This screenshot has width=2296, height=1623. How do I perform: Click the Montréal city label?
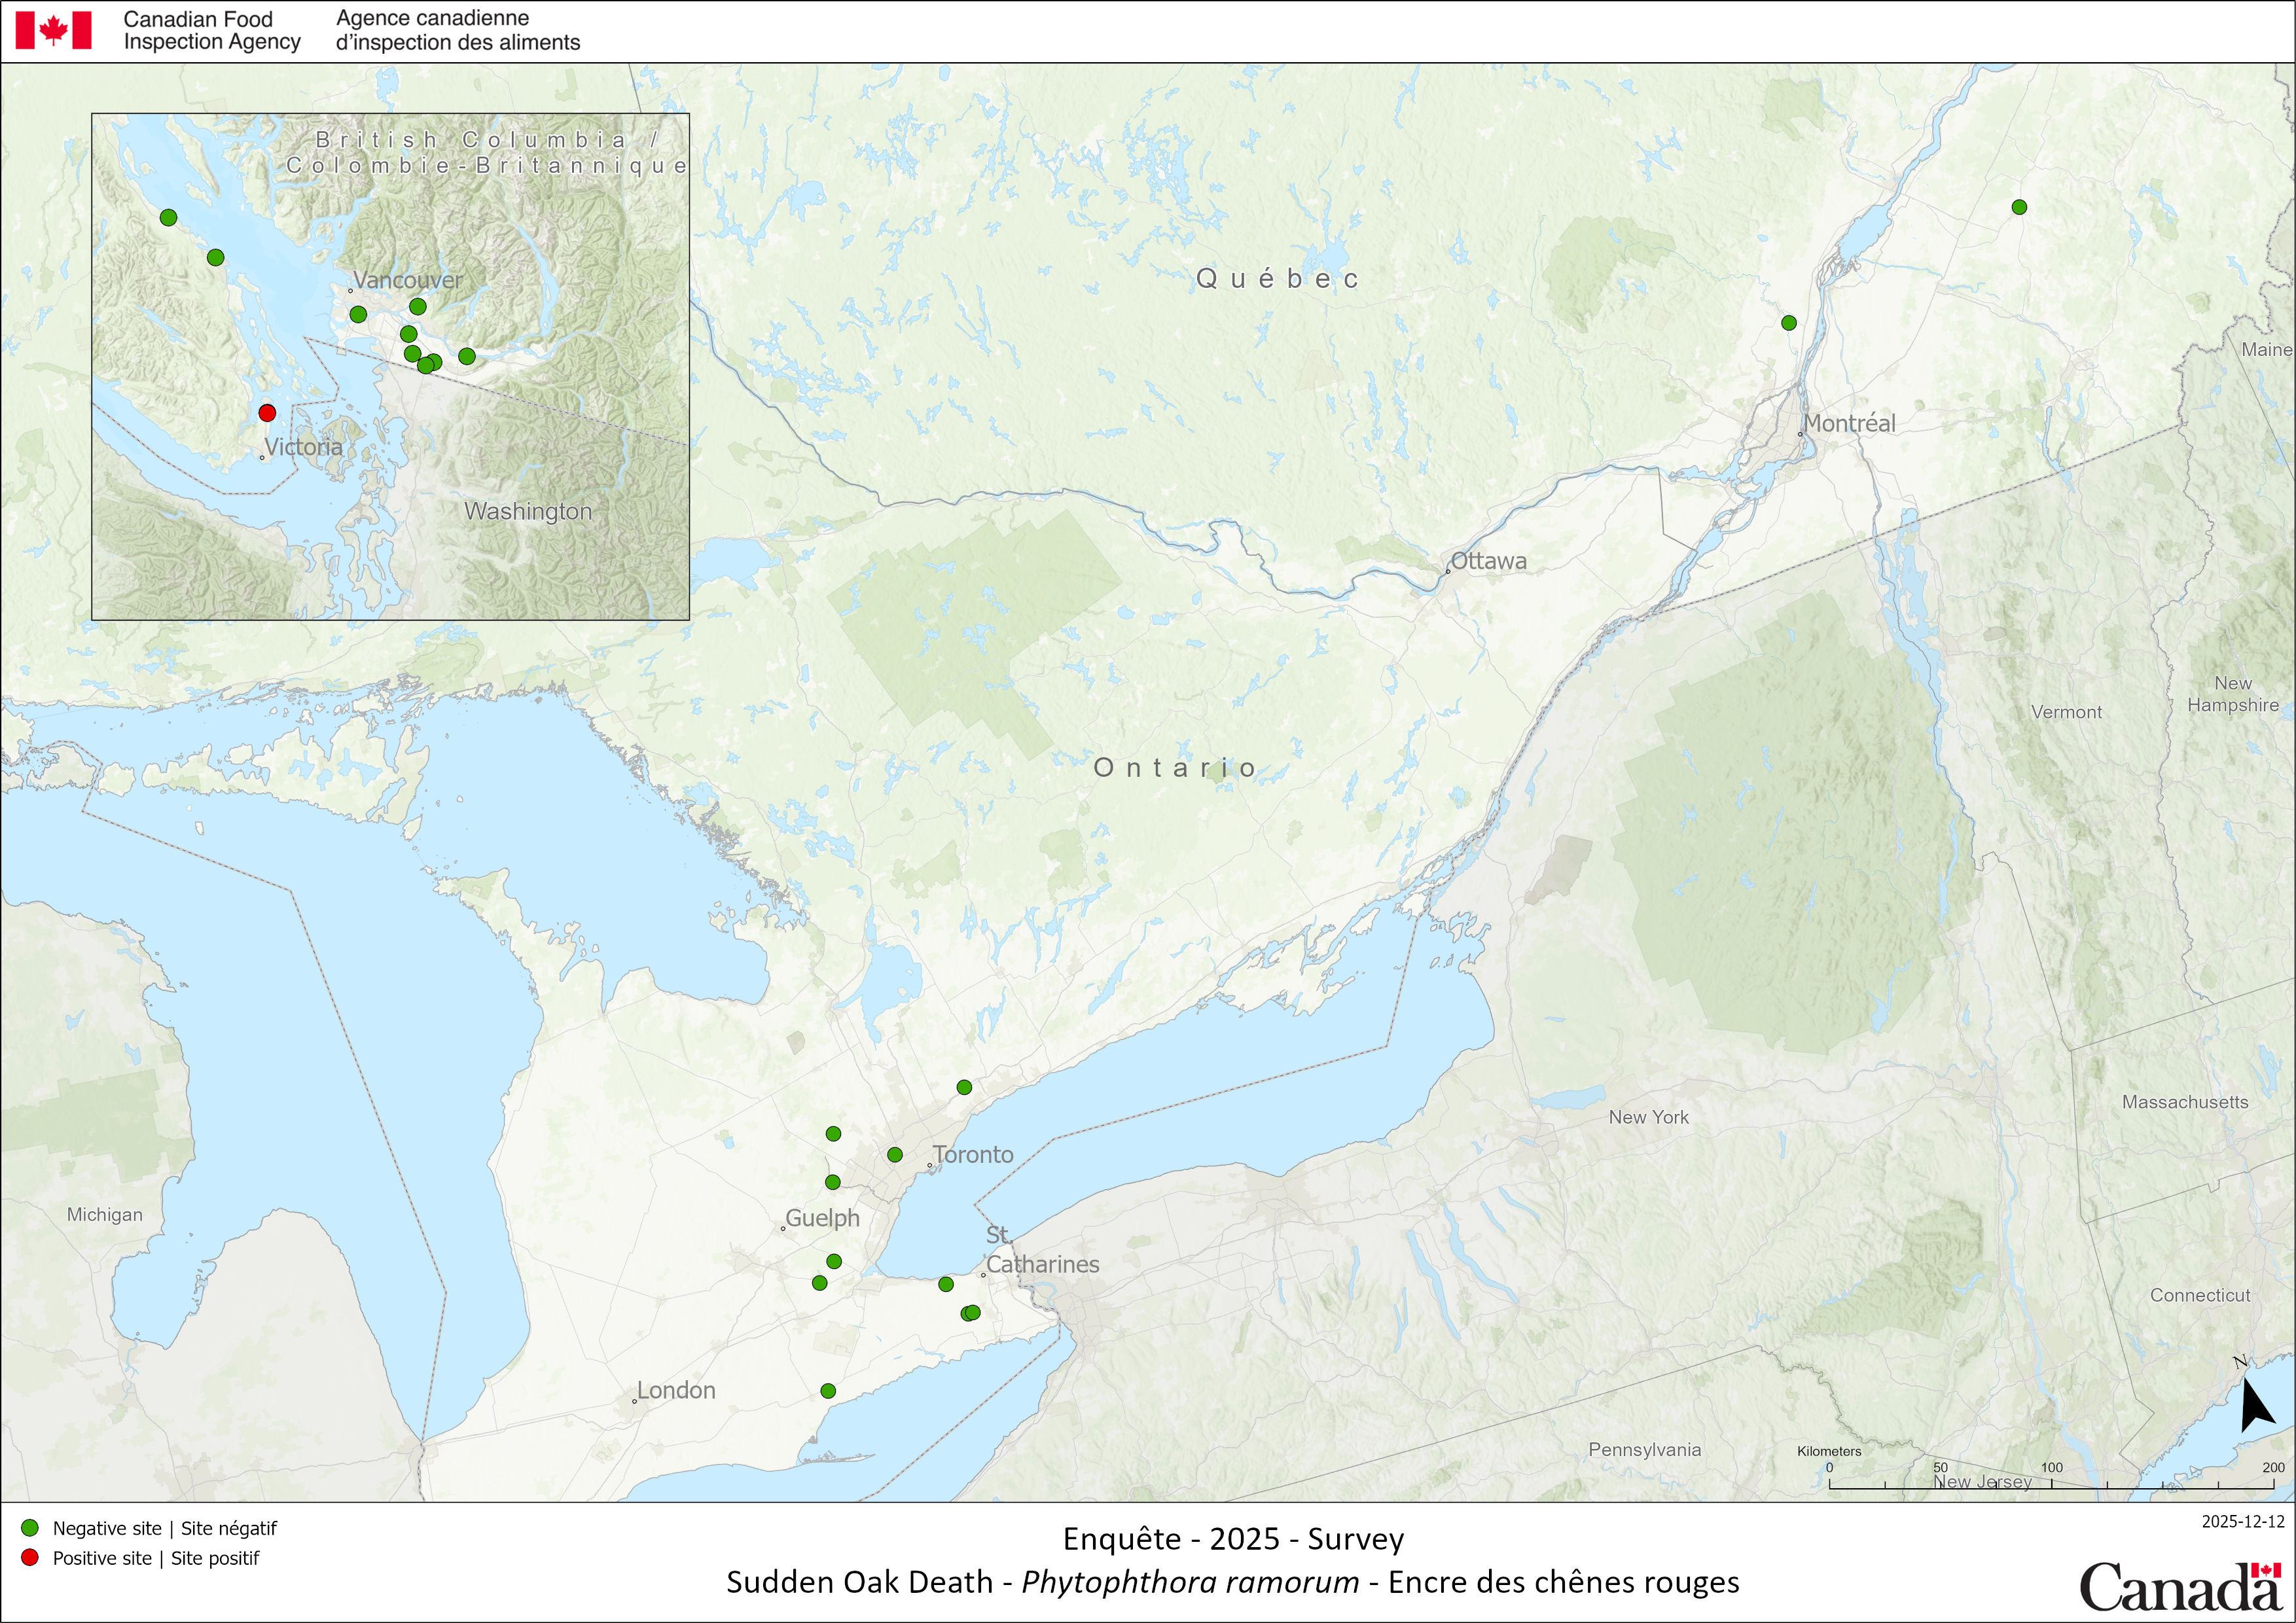point(1849,423)
